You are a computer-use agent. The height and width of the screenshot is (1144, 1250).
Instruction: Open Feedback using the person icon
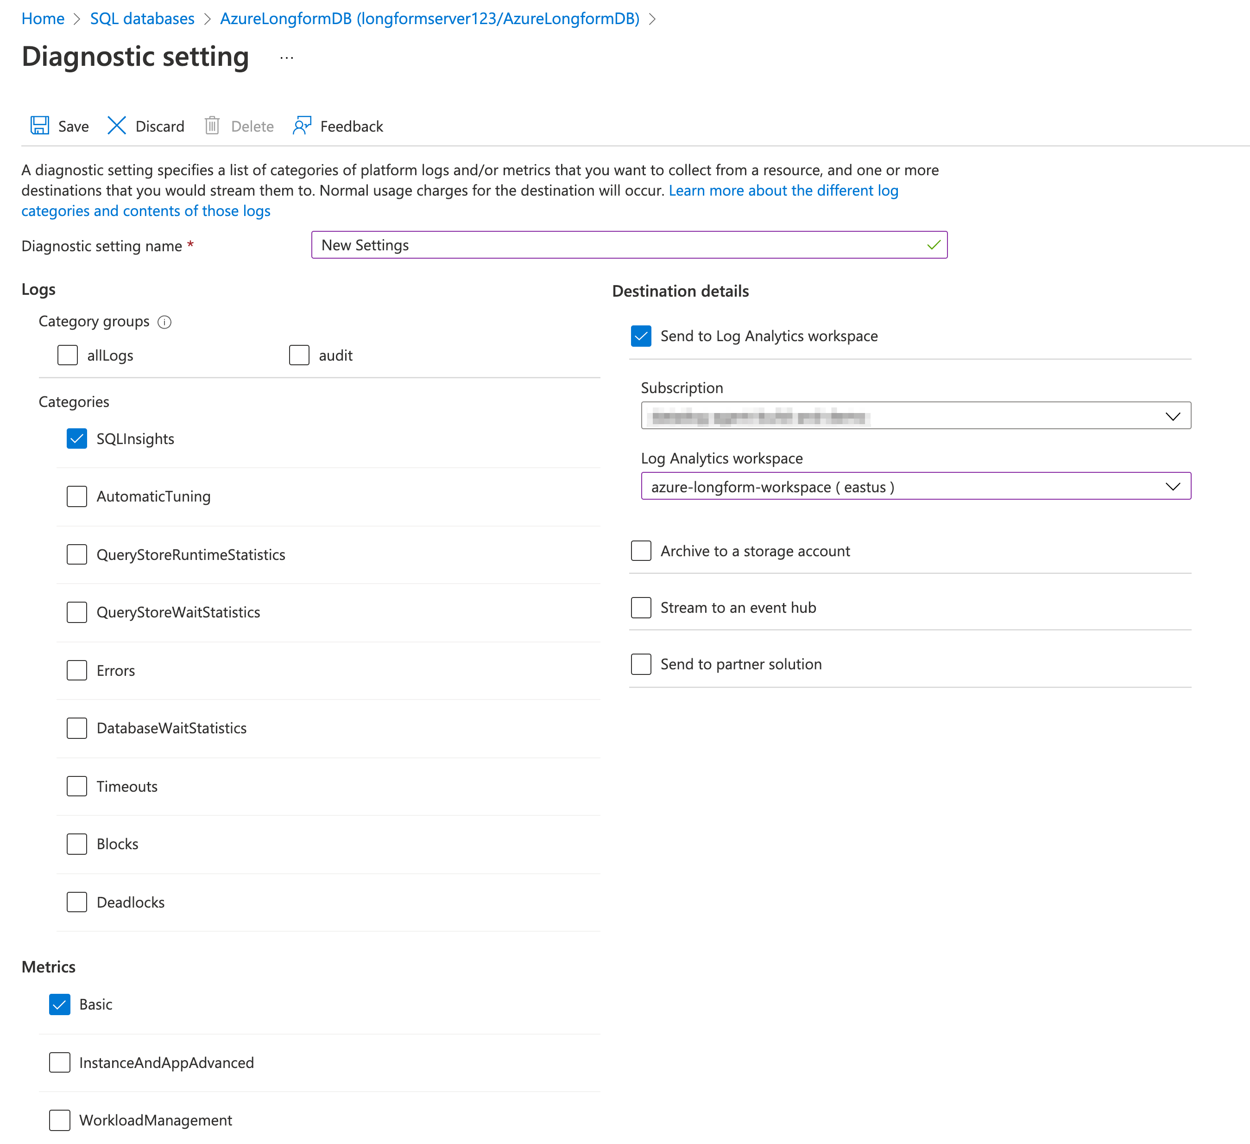[302, 126]
